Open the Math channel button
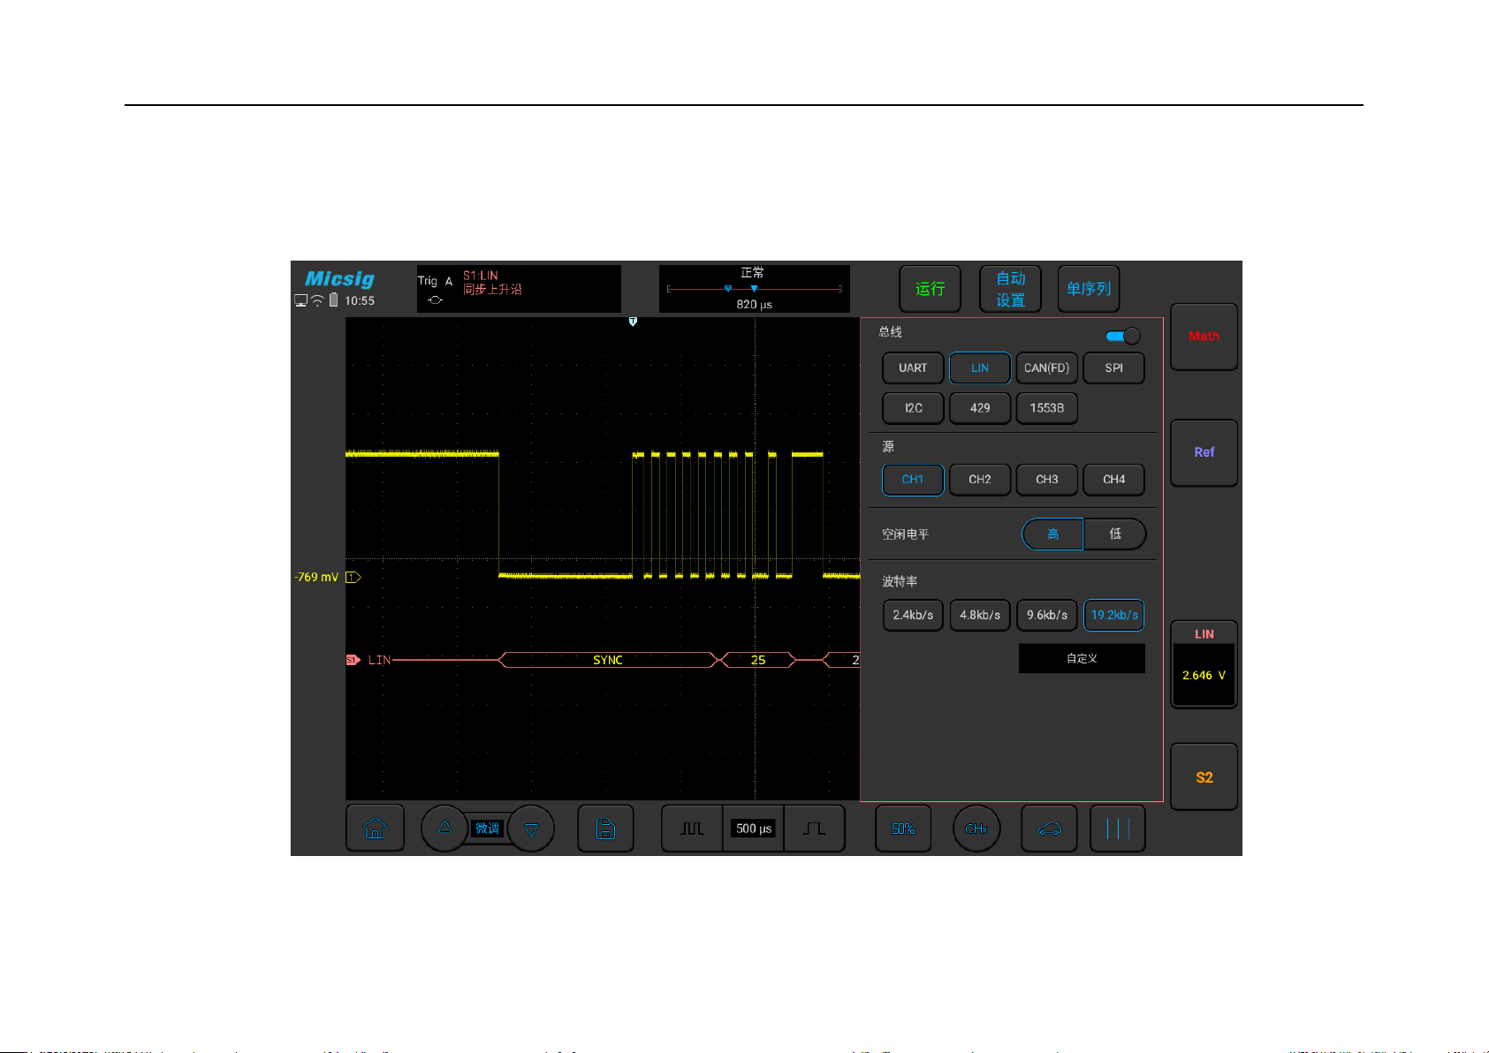The image size is (1489, 1053). 1204,337
